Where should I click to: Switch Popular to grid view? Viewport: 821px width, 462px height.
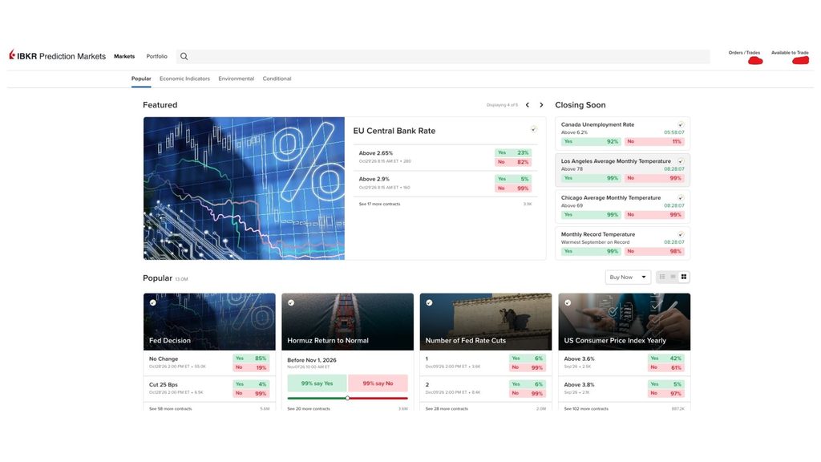(684, 277)
